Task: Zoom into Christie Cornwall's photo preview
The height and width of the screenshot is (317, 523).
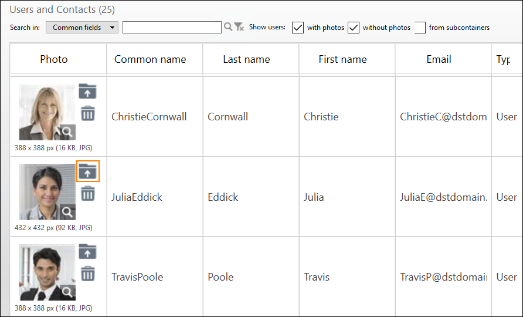Action: pos(68,132)
